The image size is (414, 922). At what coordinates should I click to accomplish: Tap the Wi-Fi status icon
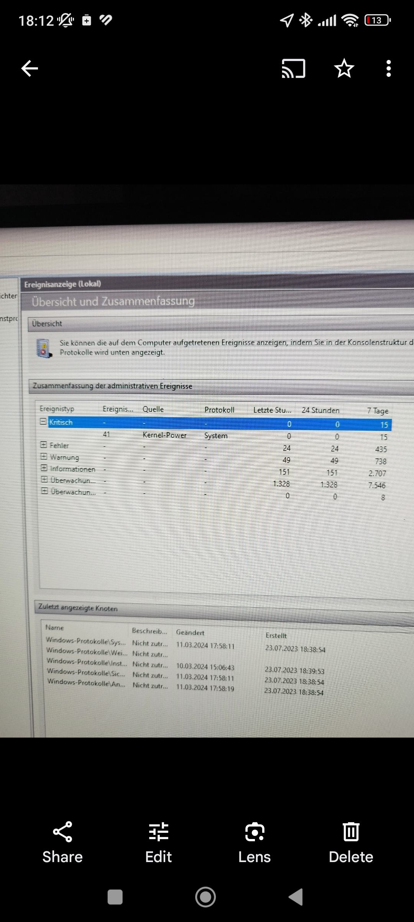click(x=351, y=20)
